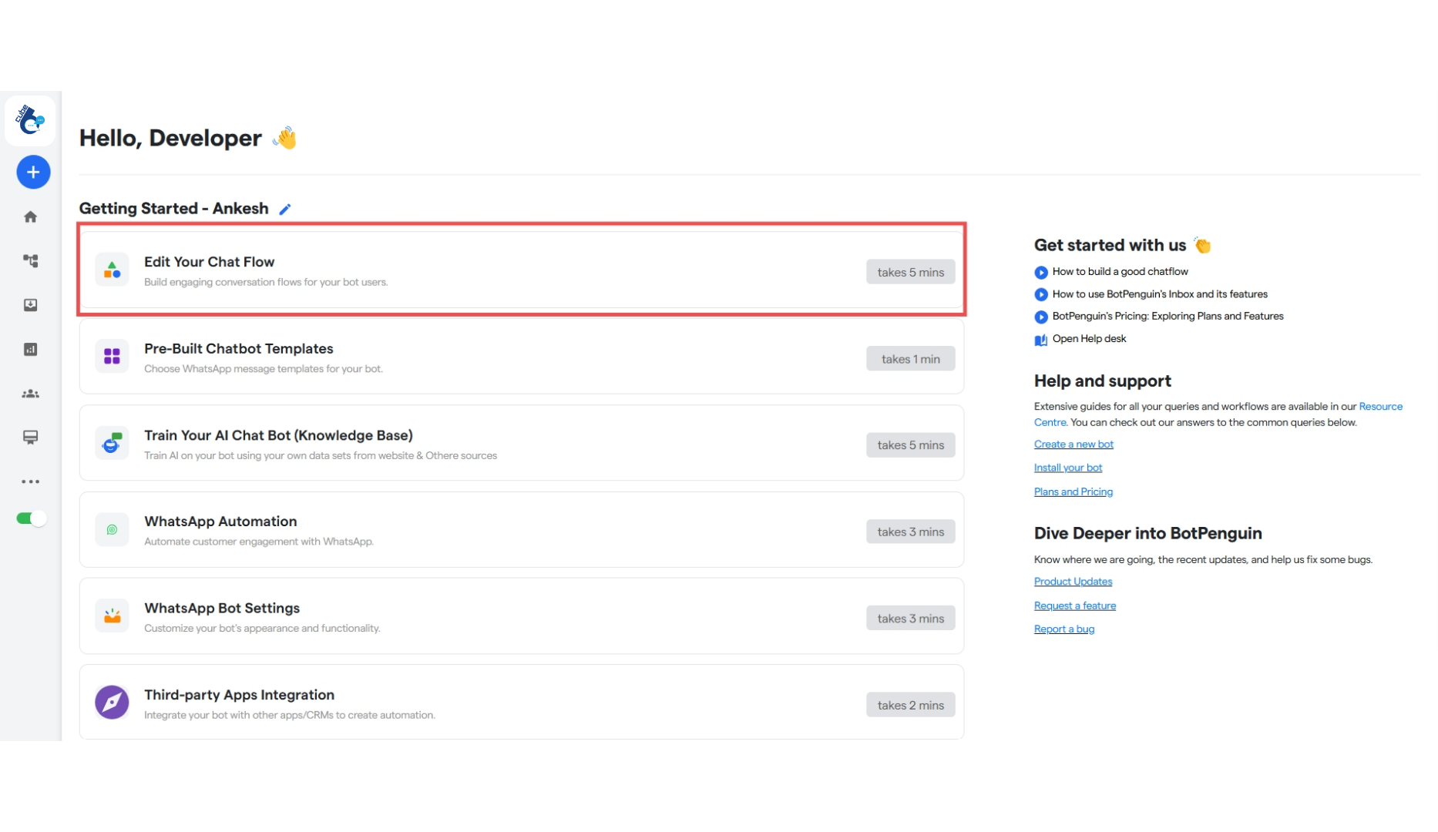This screenshot has width=1438, height=832.
Task: Click the Open Help desk book icon
Action: (1040, 340)
